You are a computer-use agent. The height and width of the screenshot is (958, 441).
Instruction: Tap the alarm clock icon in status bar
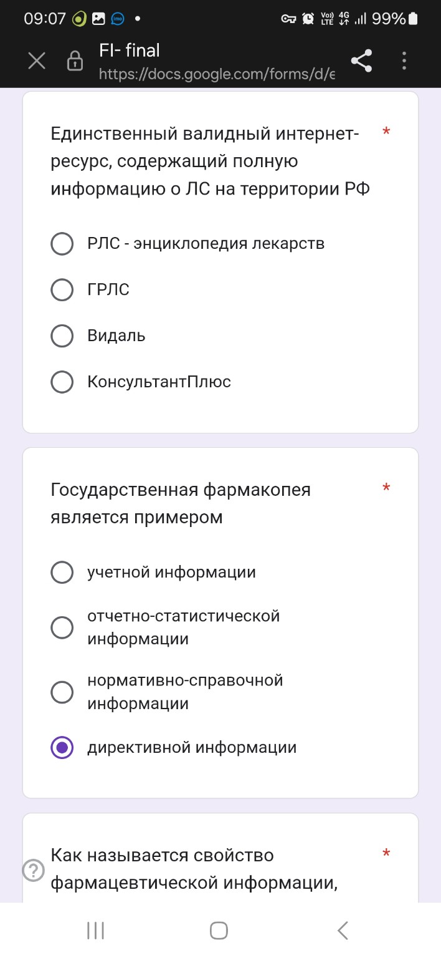306,19
